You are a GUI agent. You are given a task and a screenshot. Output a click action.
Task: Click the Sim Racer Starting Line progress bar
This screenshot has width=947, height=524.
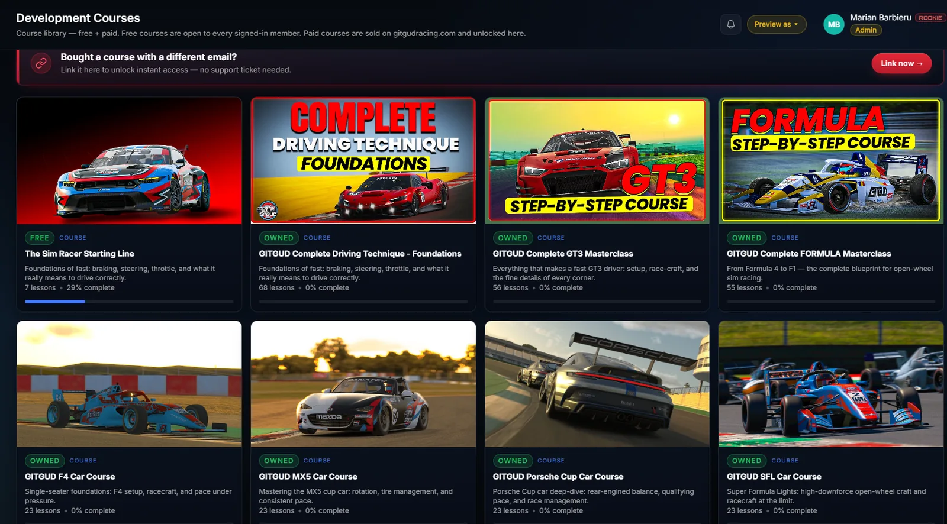point(129,302)
